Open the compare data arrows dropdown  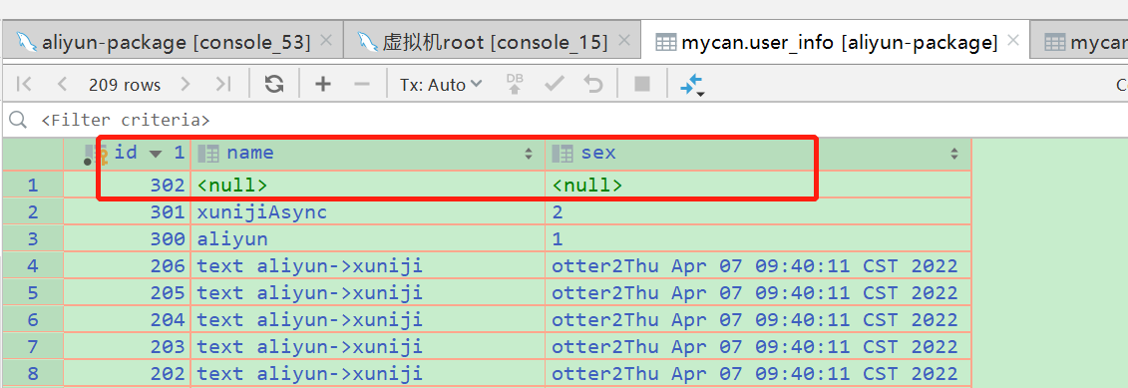click(x=692, y=85)
